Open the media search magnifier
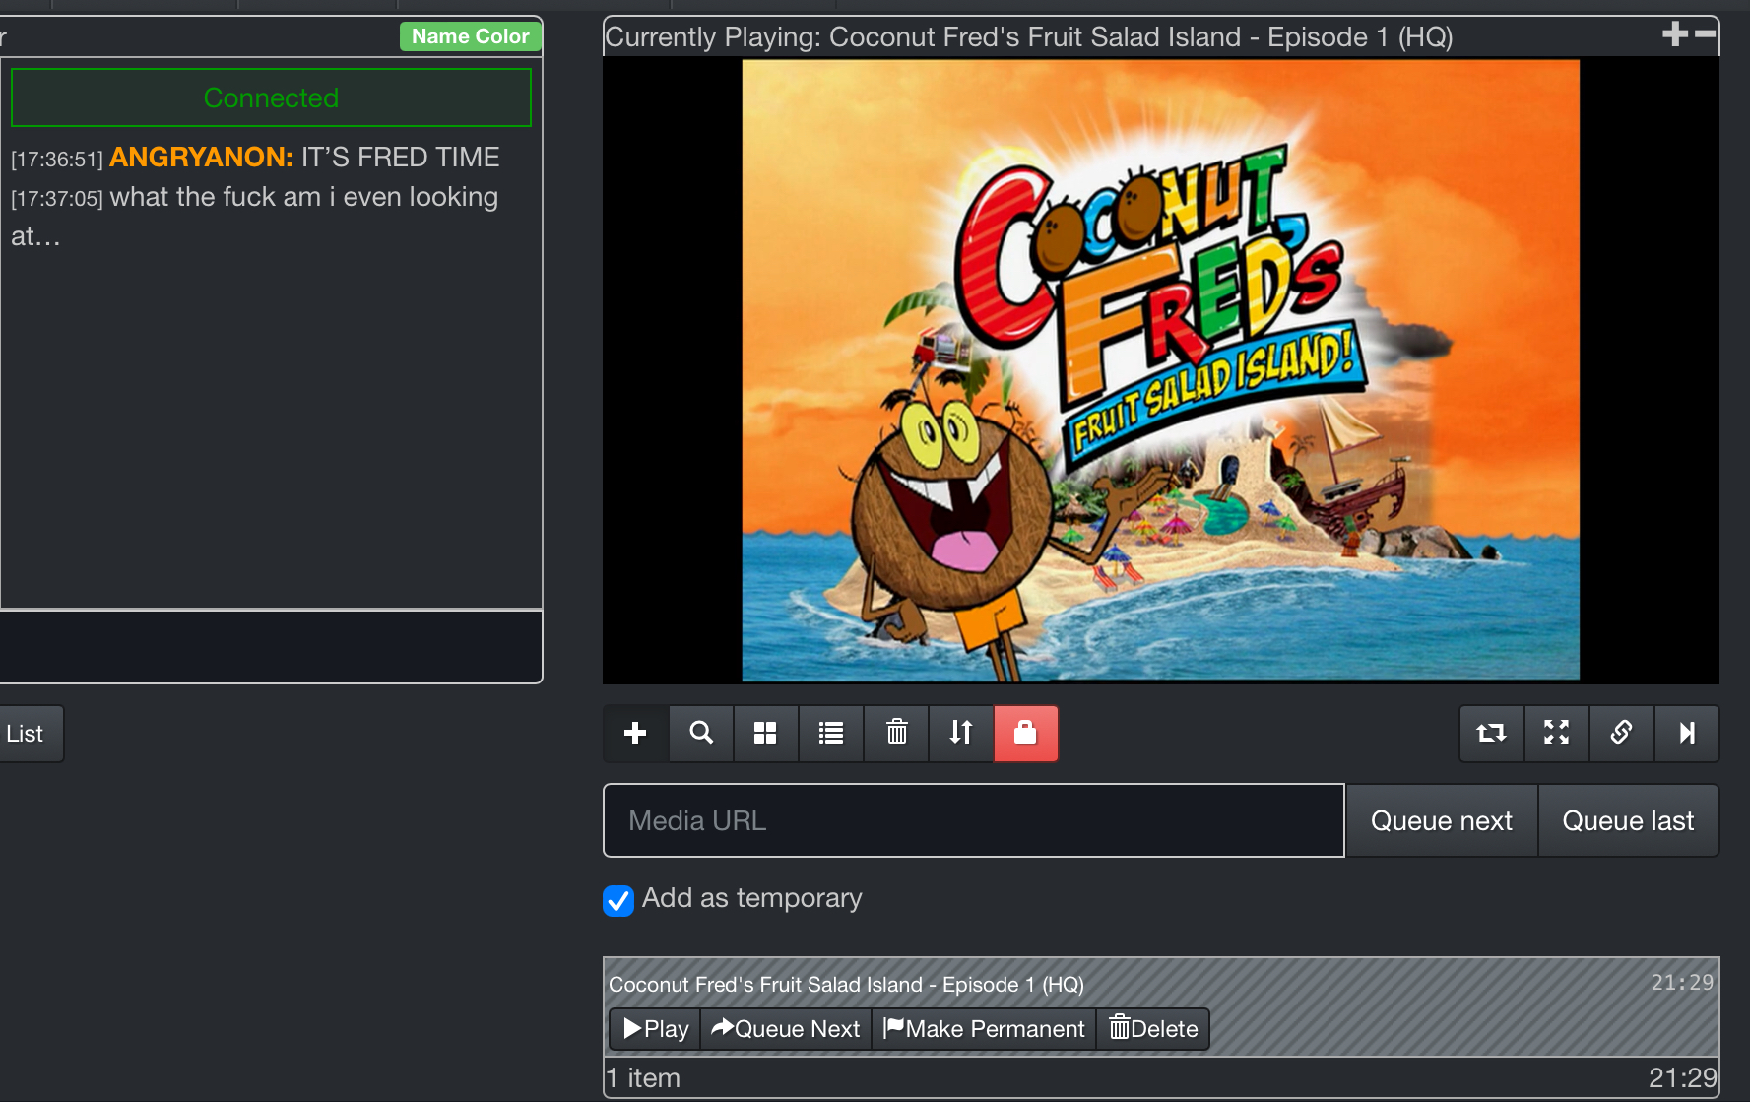Screen dimensions: 1750x1102 [x=701, y=733]
